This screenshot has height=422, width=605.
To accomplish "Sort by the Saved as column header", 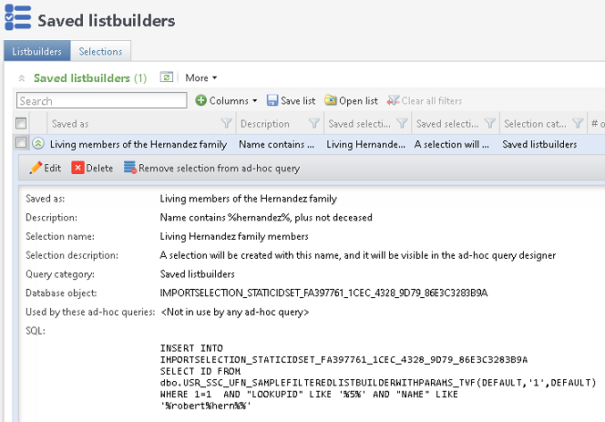I will point(70,124).
